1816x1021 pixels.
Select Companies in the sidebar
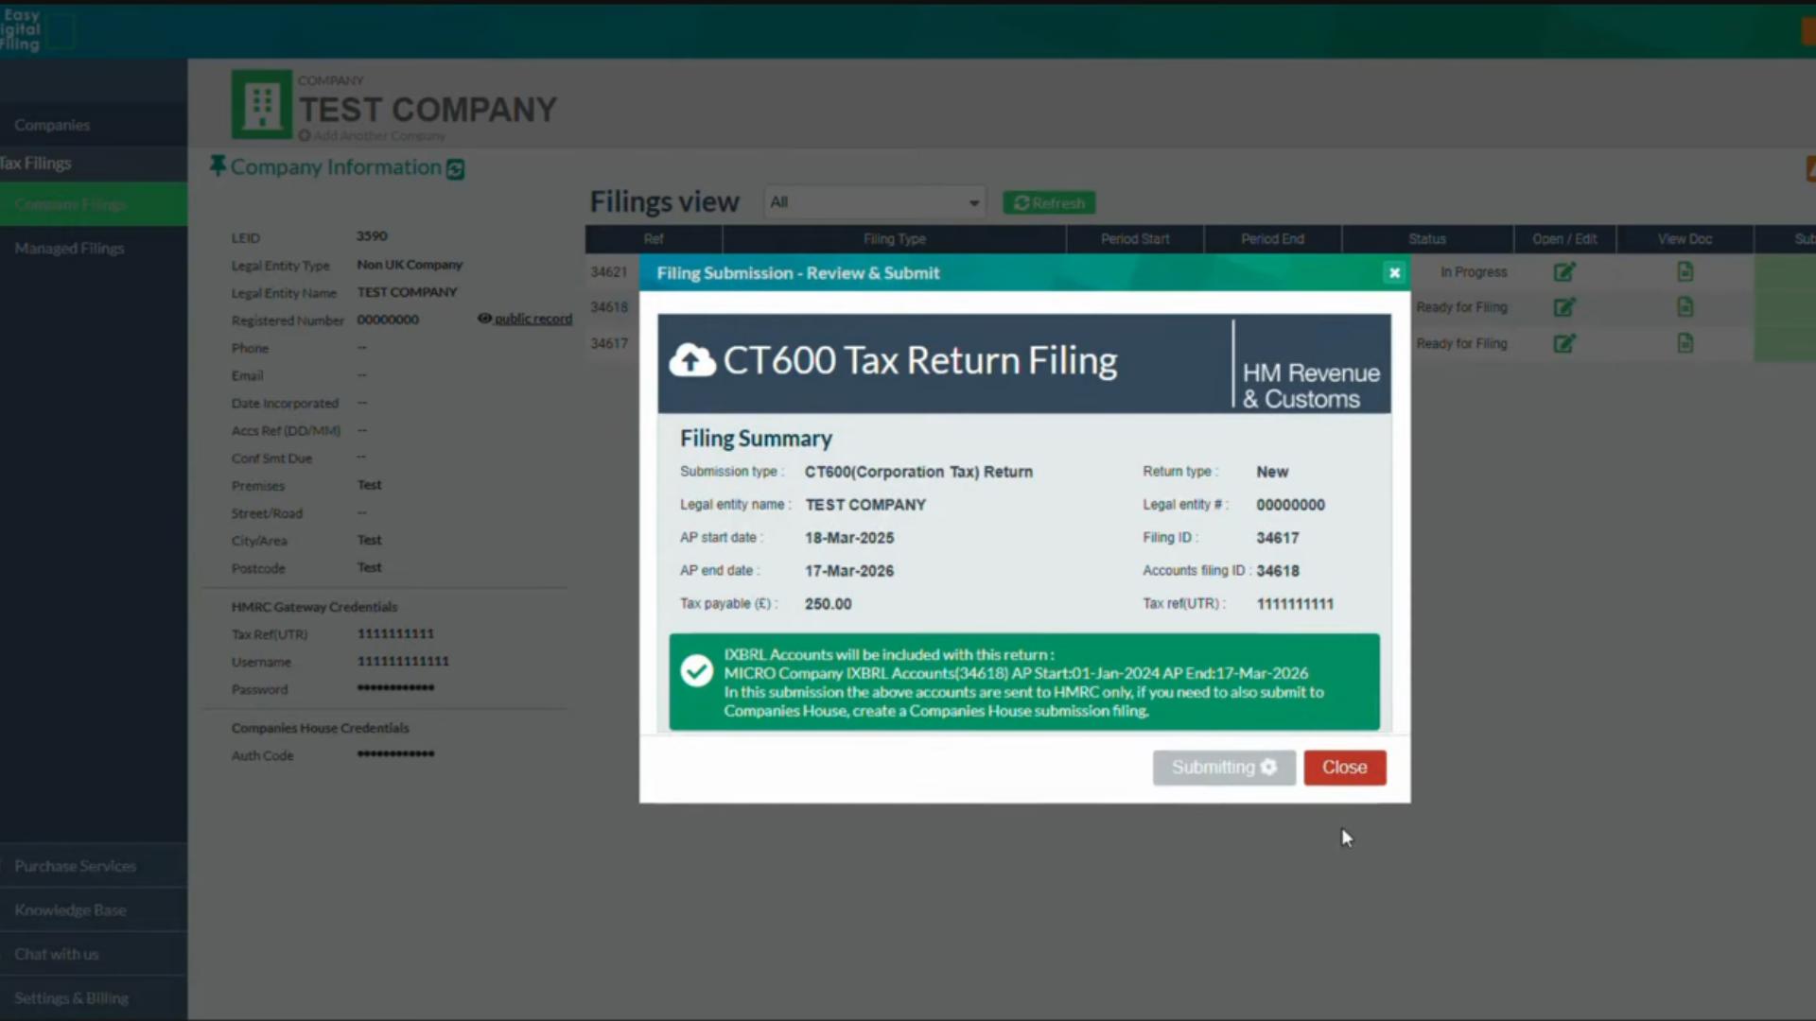click(x=52, y=125)
